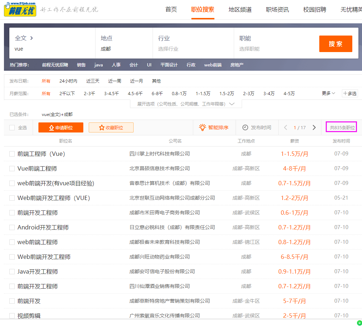Open the 职场资讯 nav tab
Screen dimensions: 362x326
(x=277, y=9)
